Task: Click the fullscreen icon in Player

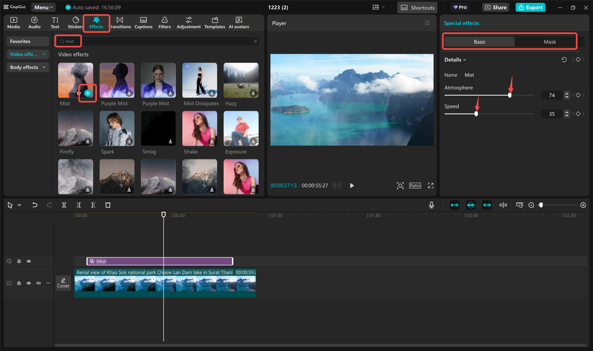Action: point(430,186)
